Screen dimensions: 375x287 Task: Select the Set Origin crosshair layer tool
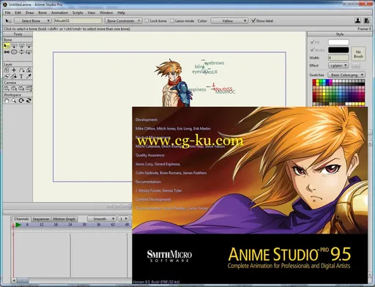click(14, 70)
